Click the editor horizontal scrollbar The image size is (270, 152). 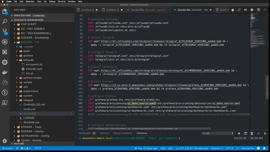pos(149,128)
